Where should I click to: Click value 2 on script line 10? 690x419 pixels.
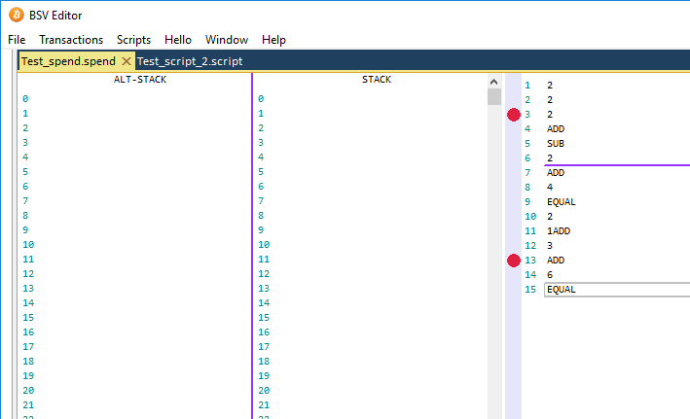(x=550, y=217)
